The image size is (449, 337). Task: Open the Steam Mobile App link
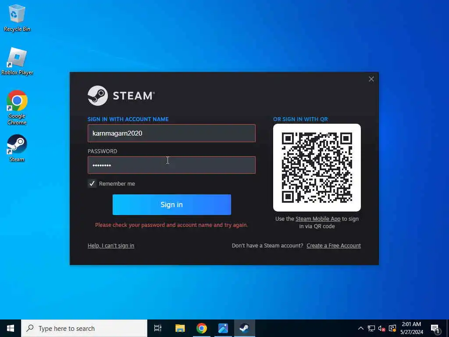tap(318, 219)
